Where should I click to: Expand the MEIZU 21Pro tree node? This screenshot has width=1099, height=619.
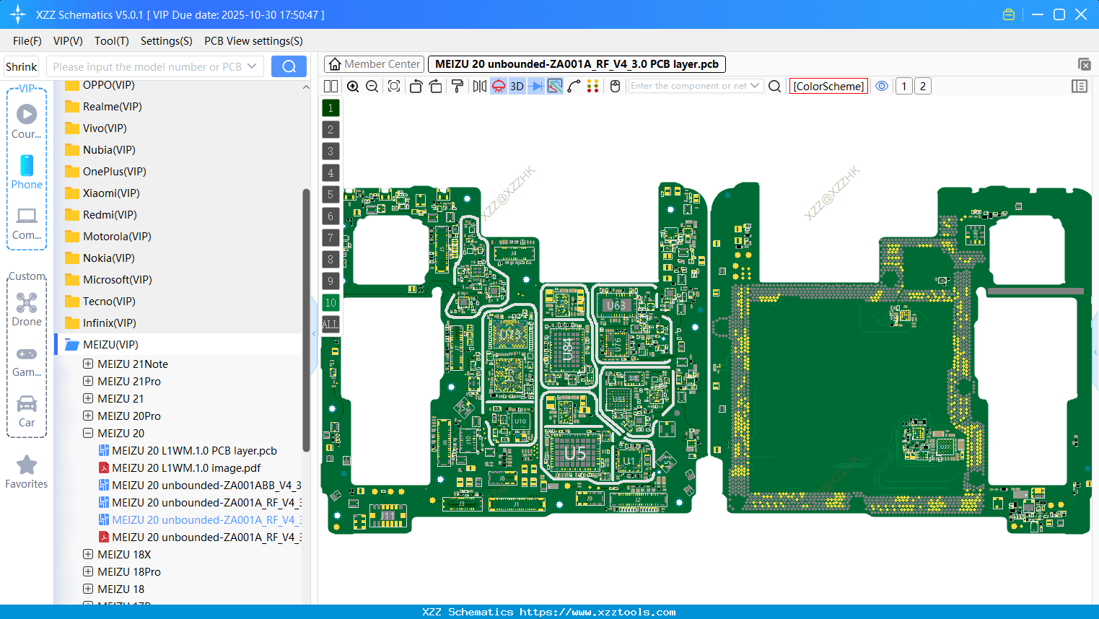(x=88, y=381)
